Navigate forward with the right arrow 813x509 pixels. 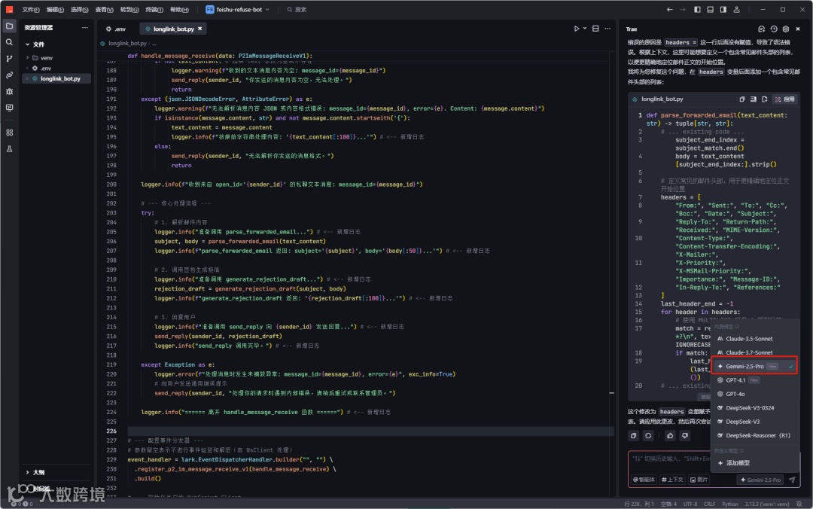click(x=682, y=9)
